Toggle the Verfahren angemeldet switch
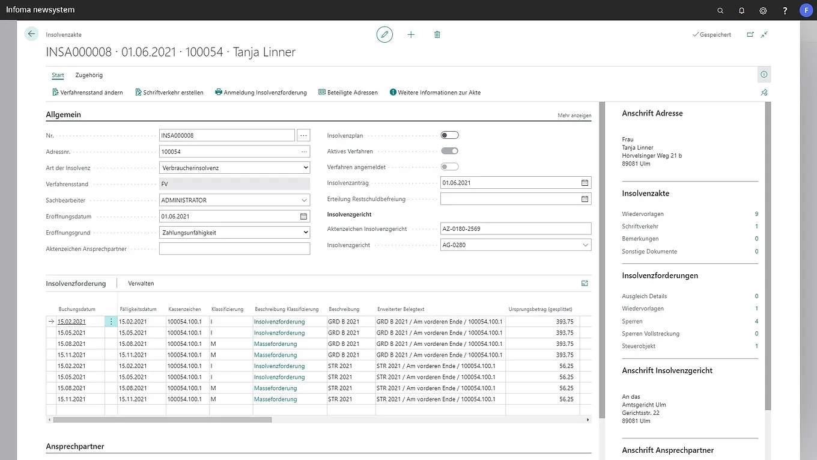The width and height of the screenshot is (817, 460). tap(449, 167)
